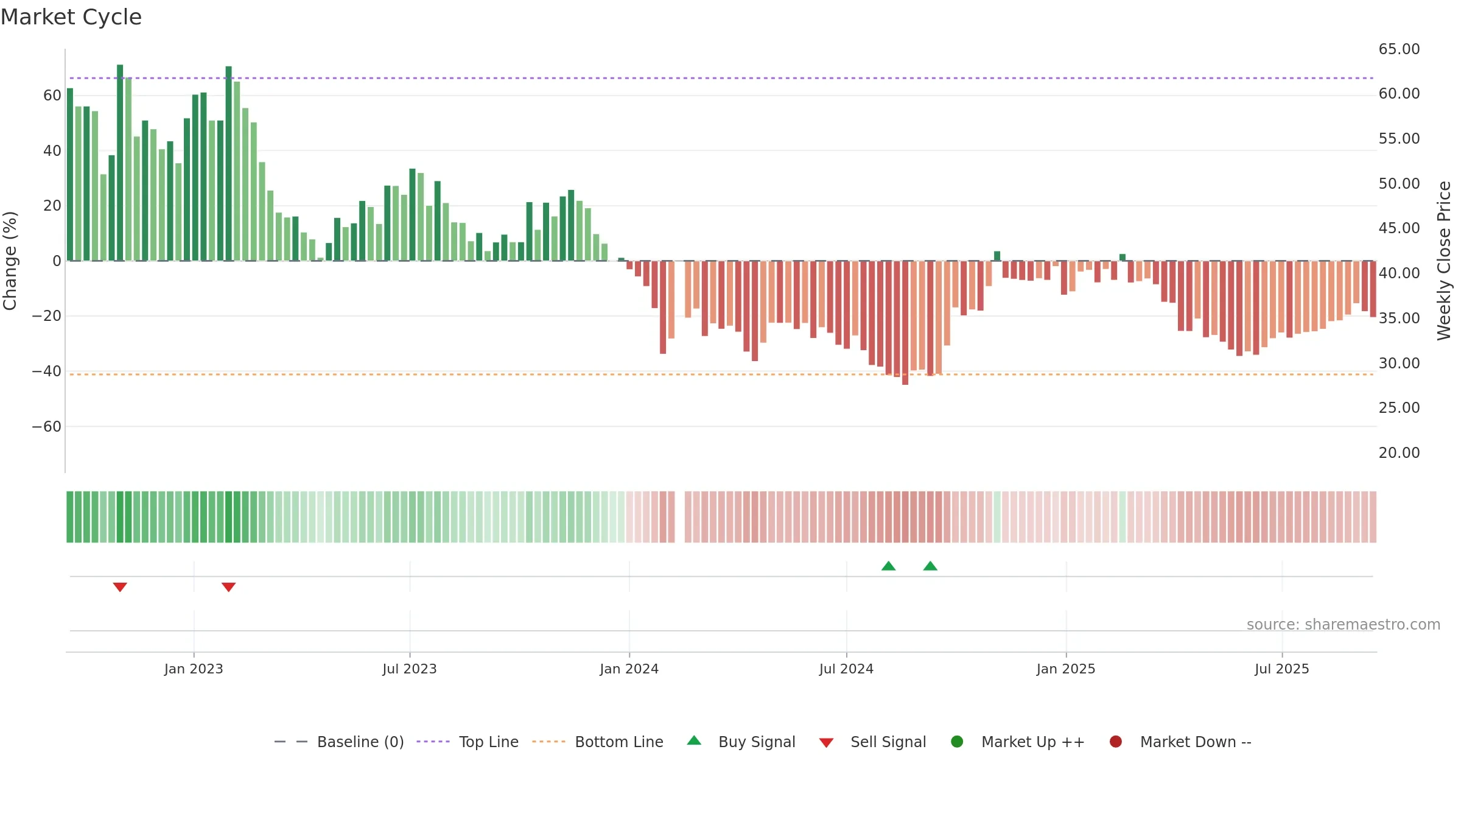Select the sell signal marker after Jan 2023
This screenshot has height=822, width=1461.
(x=228, y=587)
